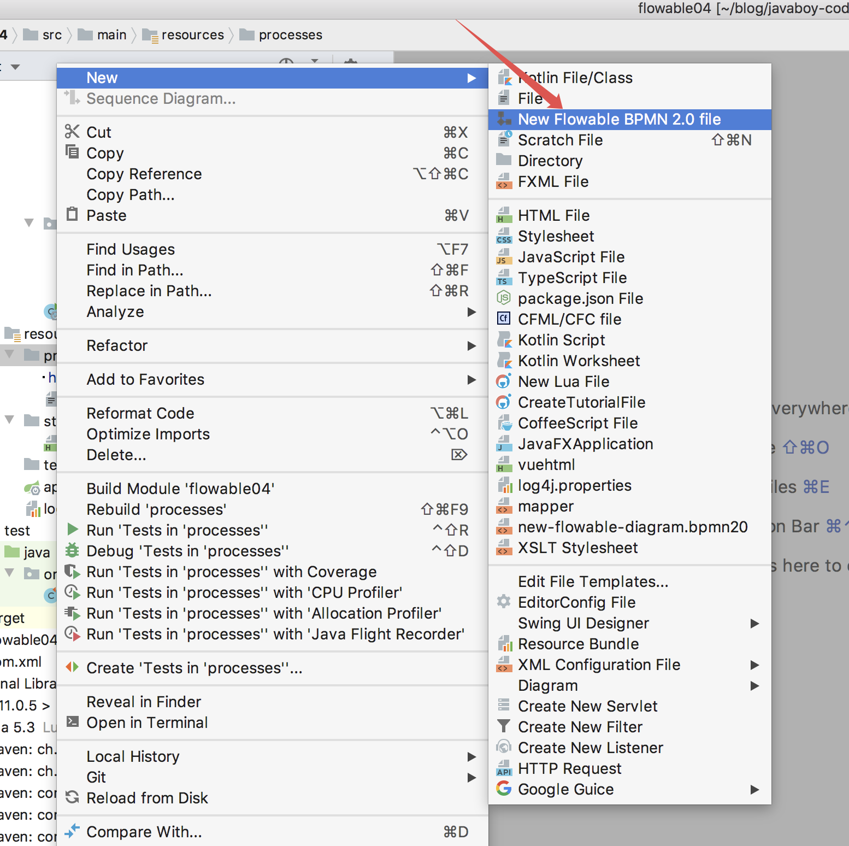849x846 pixels.
Task: Select java folder in project tree
Action: tap(28, 553)
